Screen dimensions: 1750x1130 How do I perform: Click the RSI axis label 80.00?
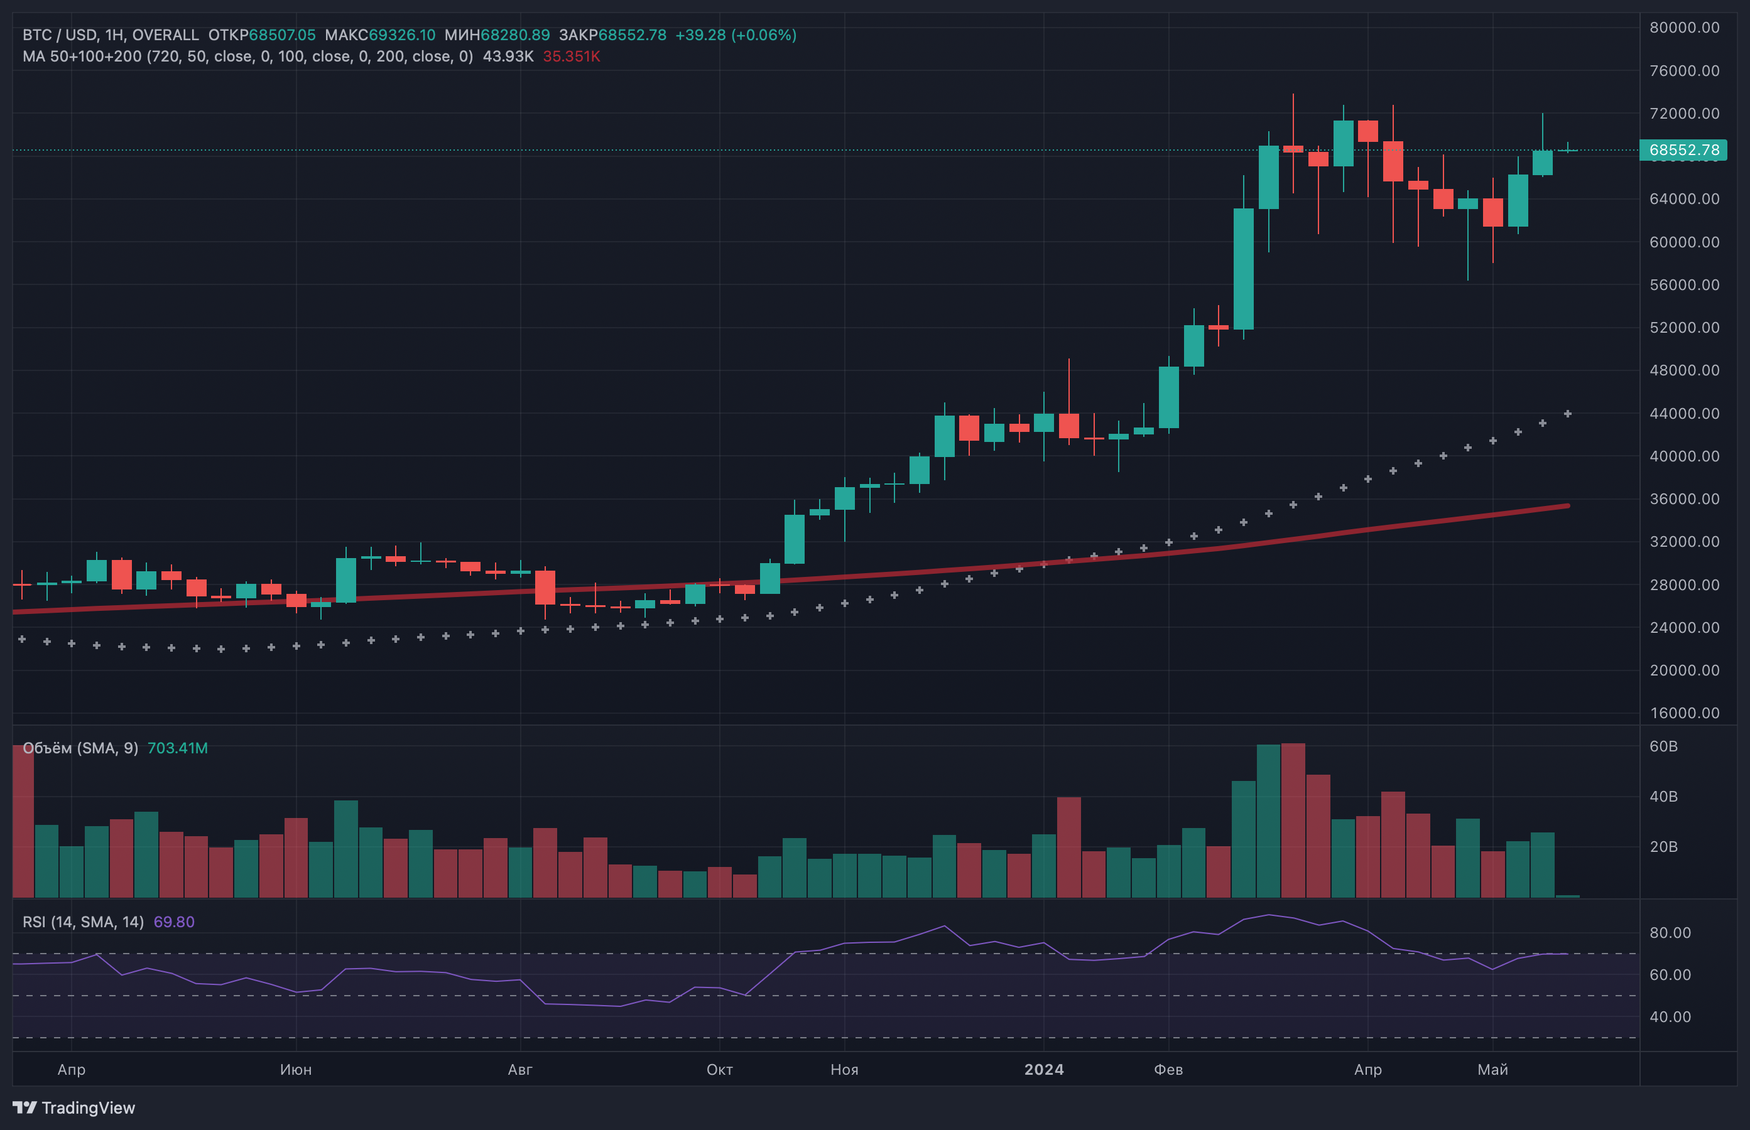point(1670,933)
